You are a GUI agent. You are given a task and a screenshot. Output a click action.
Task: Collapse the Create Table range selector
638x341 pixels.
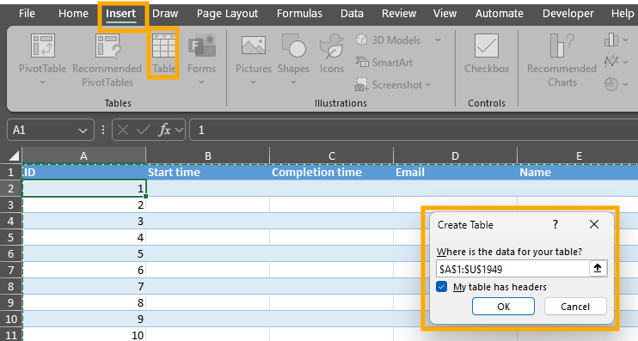(x=598, y=268)
